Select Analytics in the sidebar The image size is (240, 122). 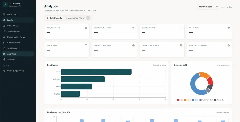18,54
